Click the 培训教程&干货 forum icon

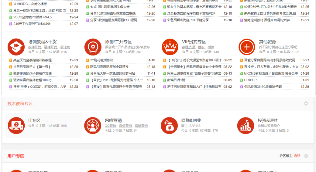pos(16,47)
